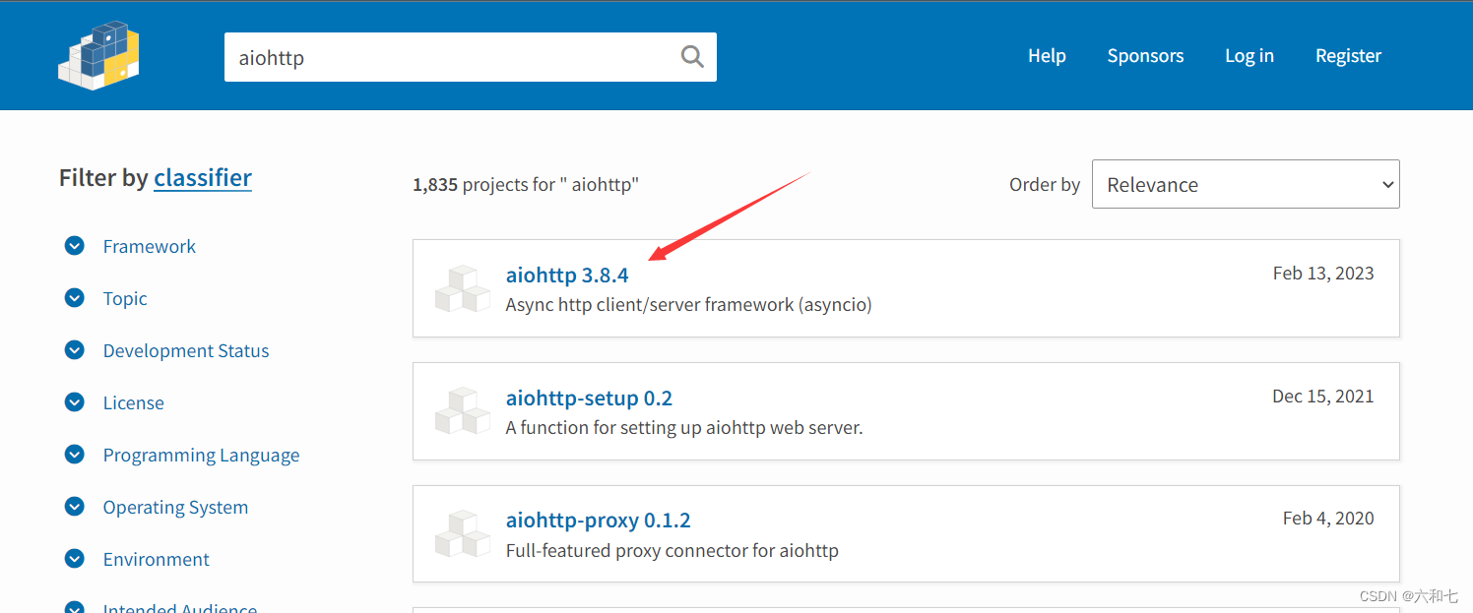Click 'Full-featured proxy connector for aiohttp' description
The image size is (1473, 613).
[672, 550]
